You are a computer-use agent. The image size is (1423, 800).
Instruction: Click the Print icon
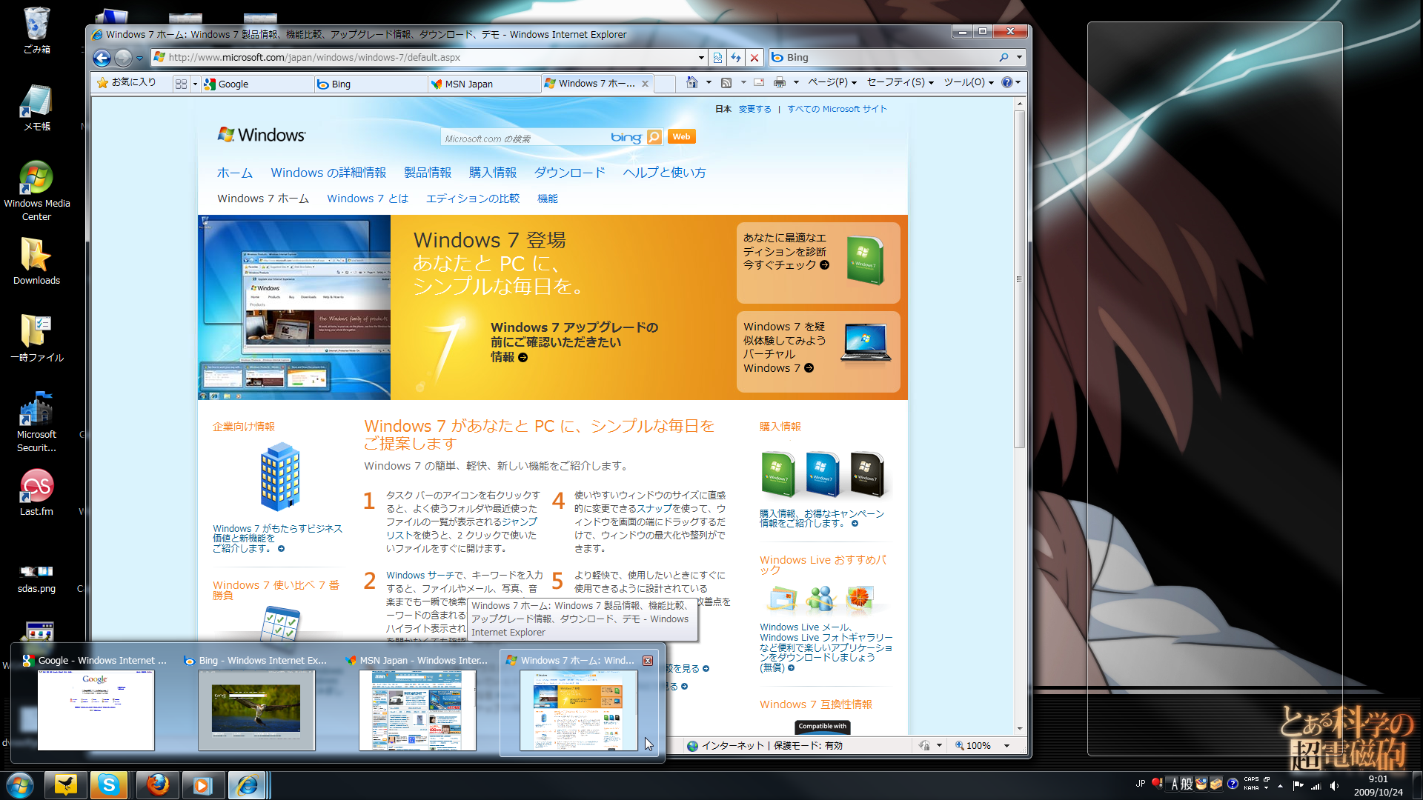pyautogui.click(x=780, y=82)
